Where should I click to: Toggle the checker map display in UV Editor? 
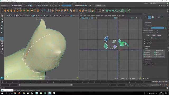117,18
